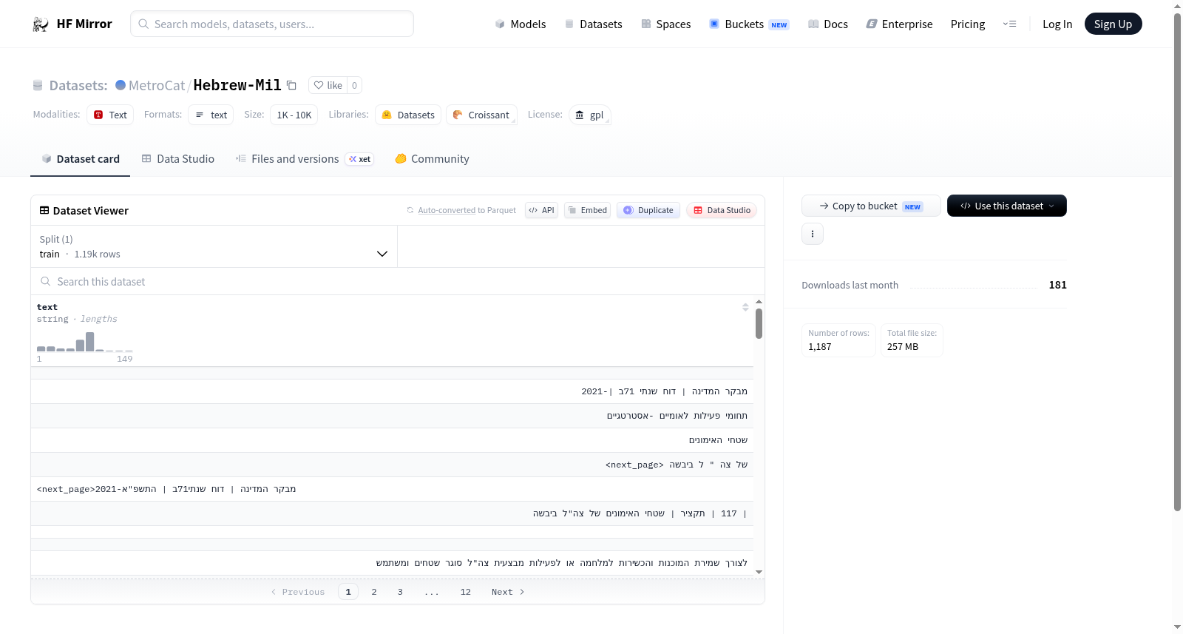This screenshot has width=1183, height=634.
Task: Click the API button in viewer
Action: coord(541,210)
